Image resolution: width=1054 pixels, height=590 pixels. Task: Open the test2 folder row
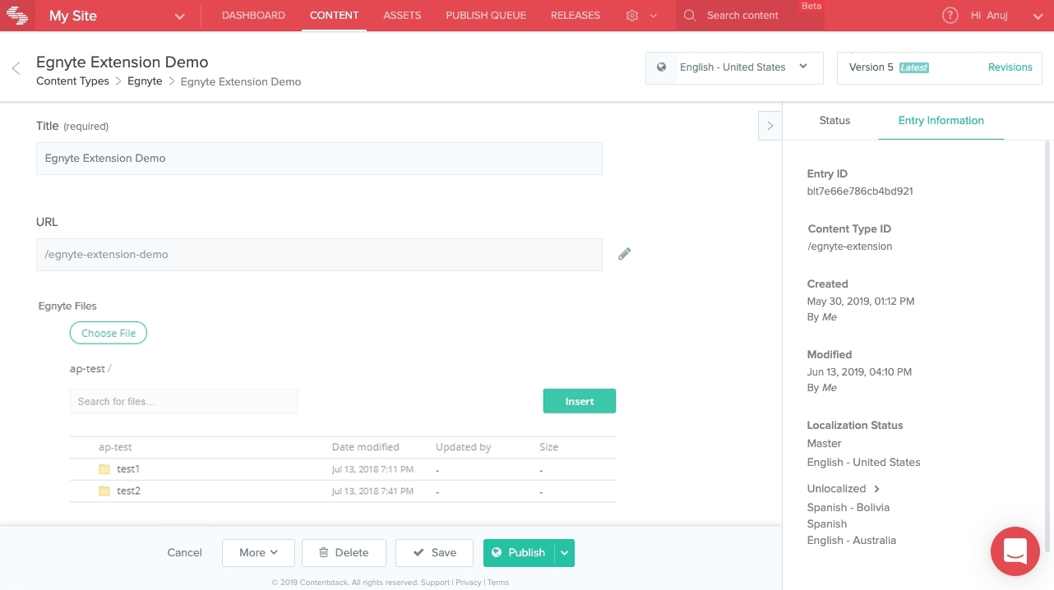(343, 491)
